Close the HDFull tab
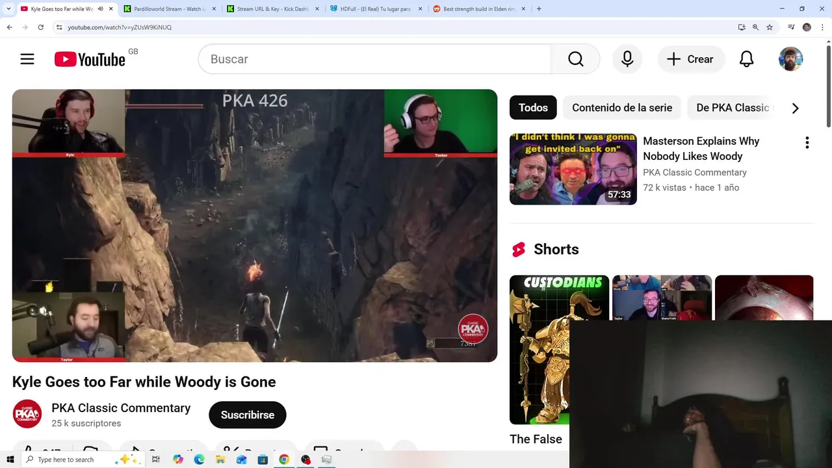The height and width of the screenshot is (468, 832). [420, 9]
